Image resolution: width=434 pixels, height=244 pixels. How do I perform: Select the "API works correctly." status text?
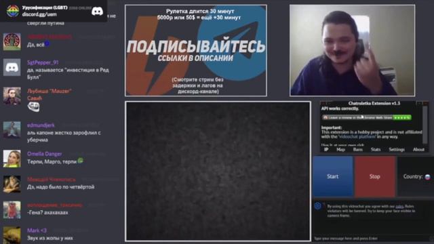(x=340, y=108)
